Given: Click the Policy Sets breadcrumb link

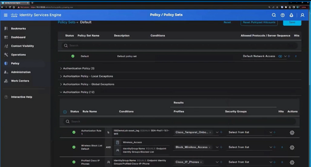Looking at the screenshot, I should coord(67,22).
